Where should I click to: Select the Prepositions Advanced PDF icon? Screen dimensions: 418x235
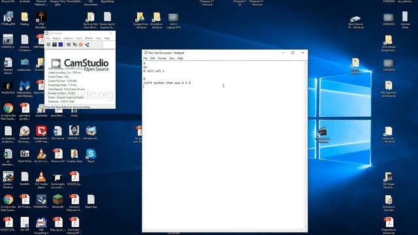click(389, 226)
